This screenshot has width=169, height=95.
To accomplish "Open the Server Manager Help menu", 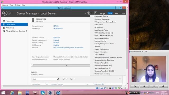I will pos(123,13).
